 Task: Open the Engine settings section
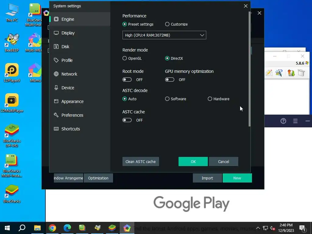pyautogui.click(x=80, y=19)
